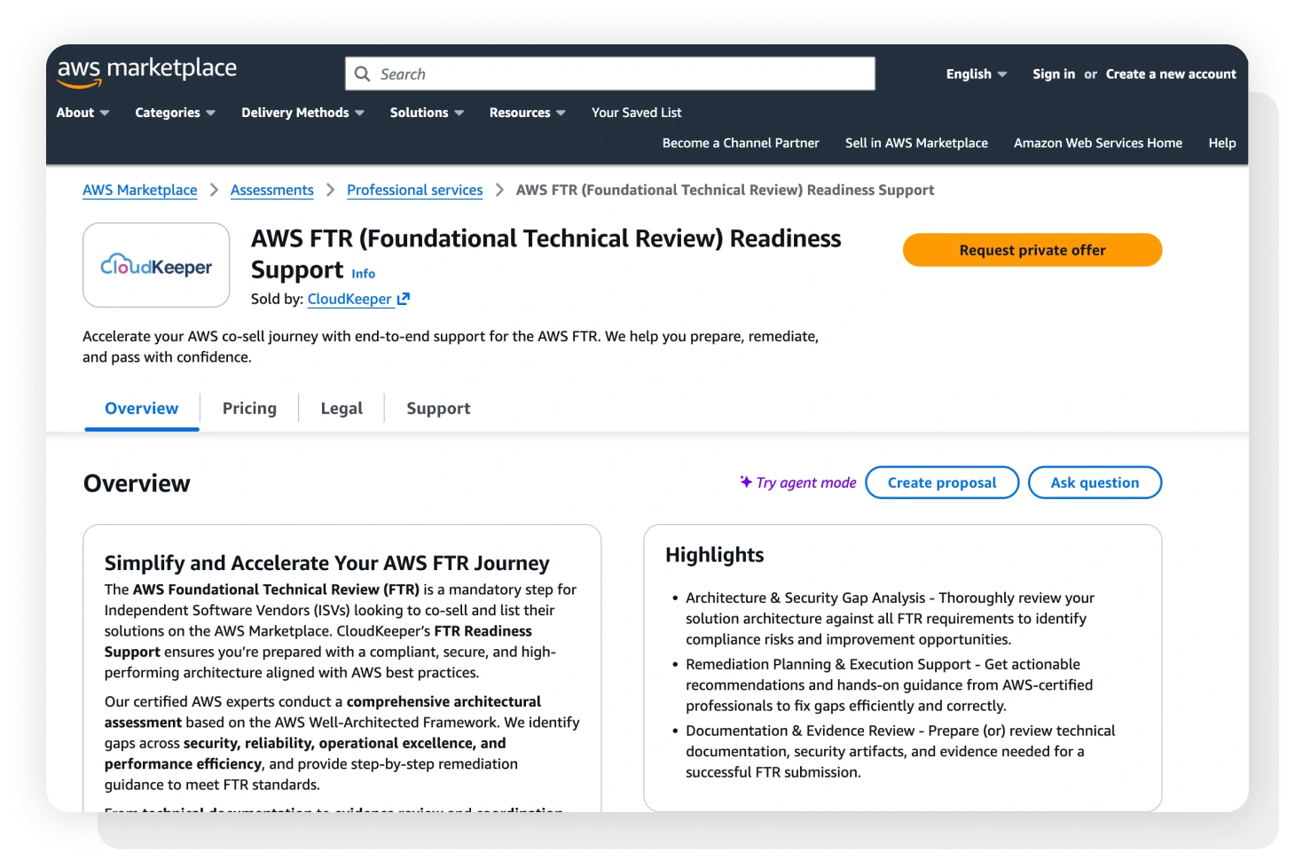Click the search magnifier icon

point(362,74)
